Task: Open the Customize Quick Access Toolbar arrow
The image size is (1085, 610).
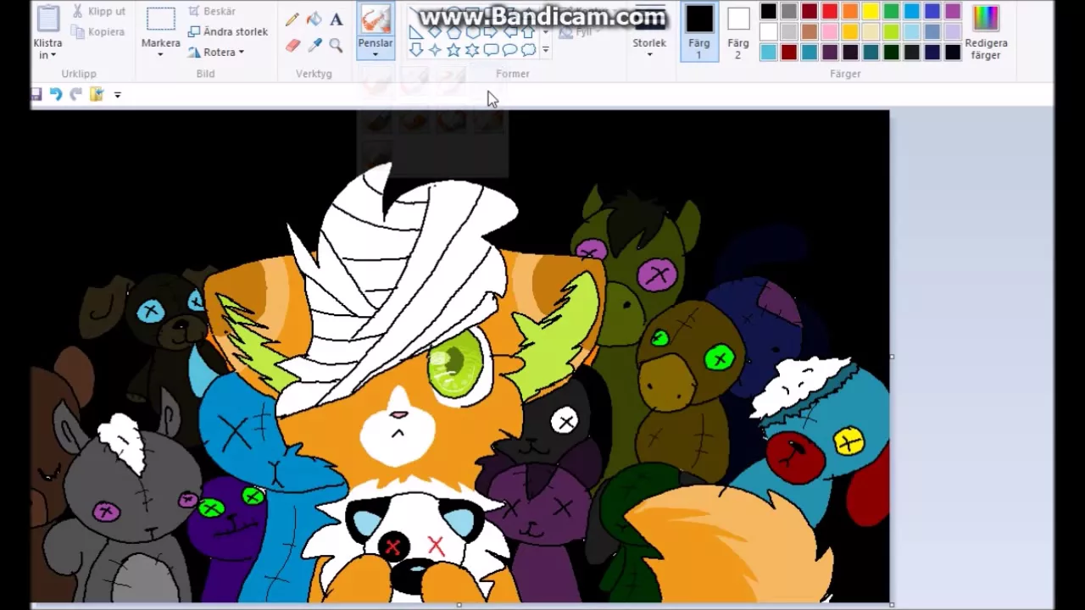Action: click(117, 95)
